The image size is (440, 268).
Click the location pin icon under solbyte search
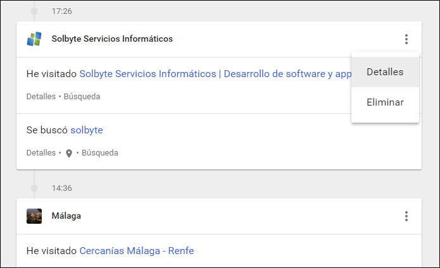[69, 153]
